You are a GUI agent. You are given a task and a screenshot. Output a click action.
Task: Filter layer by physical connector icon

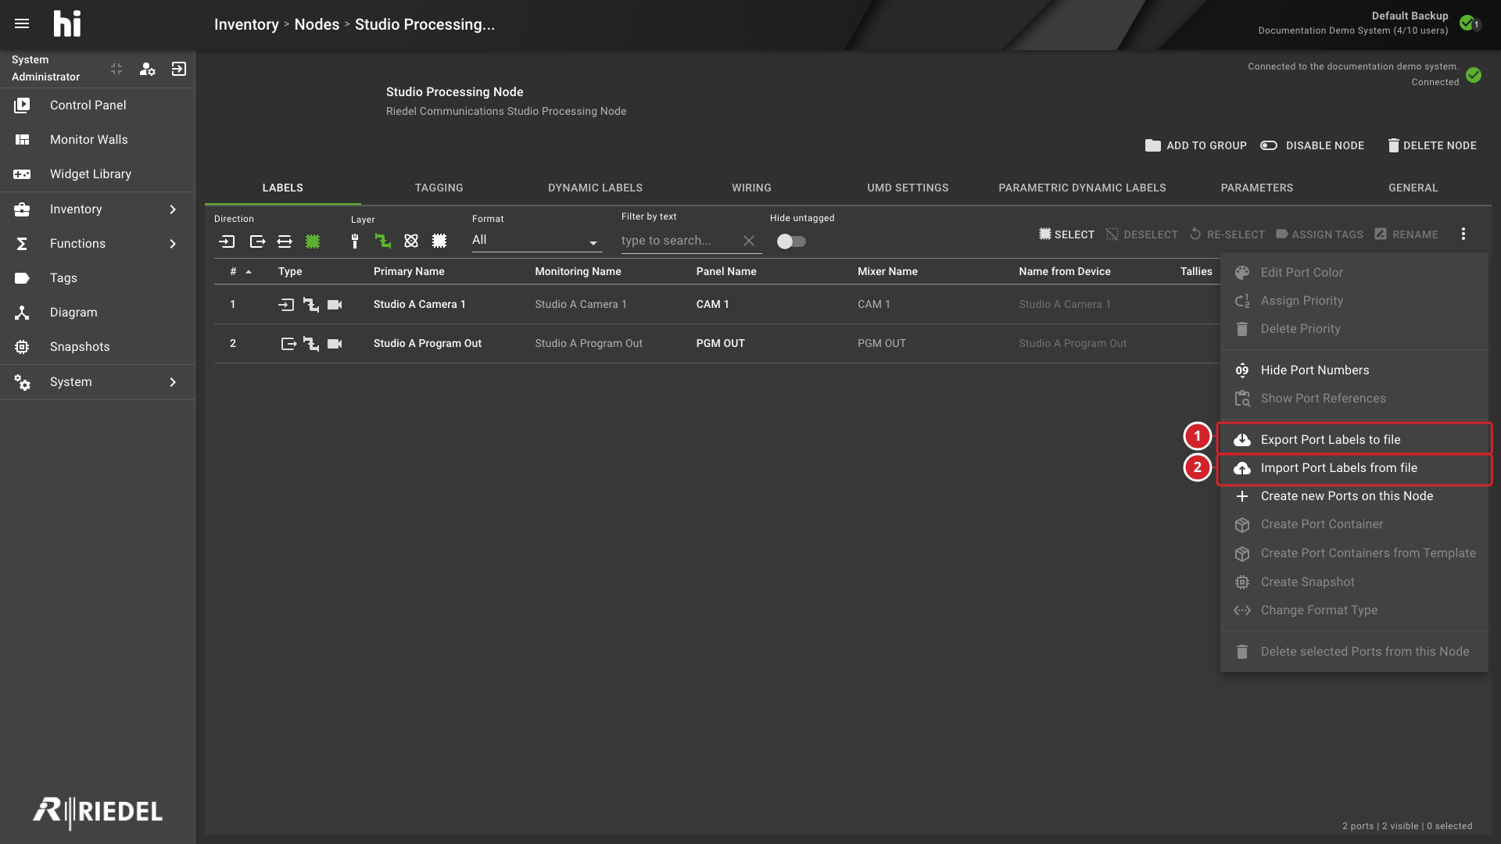[355, 241]
